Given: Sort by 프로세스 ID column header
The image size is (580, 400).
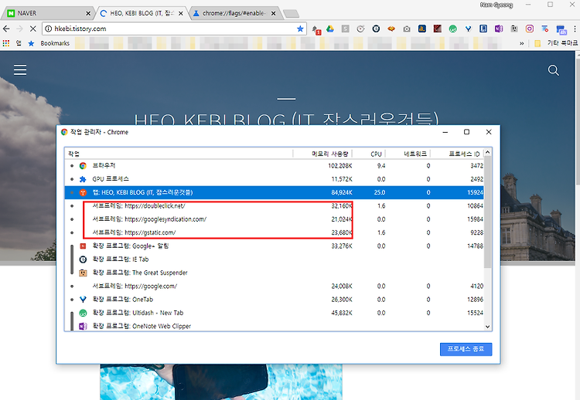Looking at the screenshot, I should point(457,154).
